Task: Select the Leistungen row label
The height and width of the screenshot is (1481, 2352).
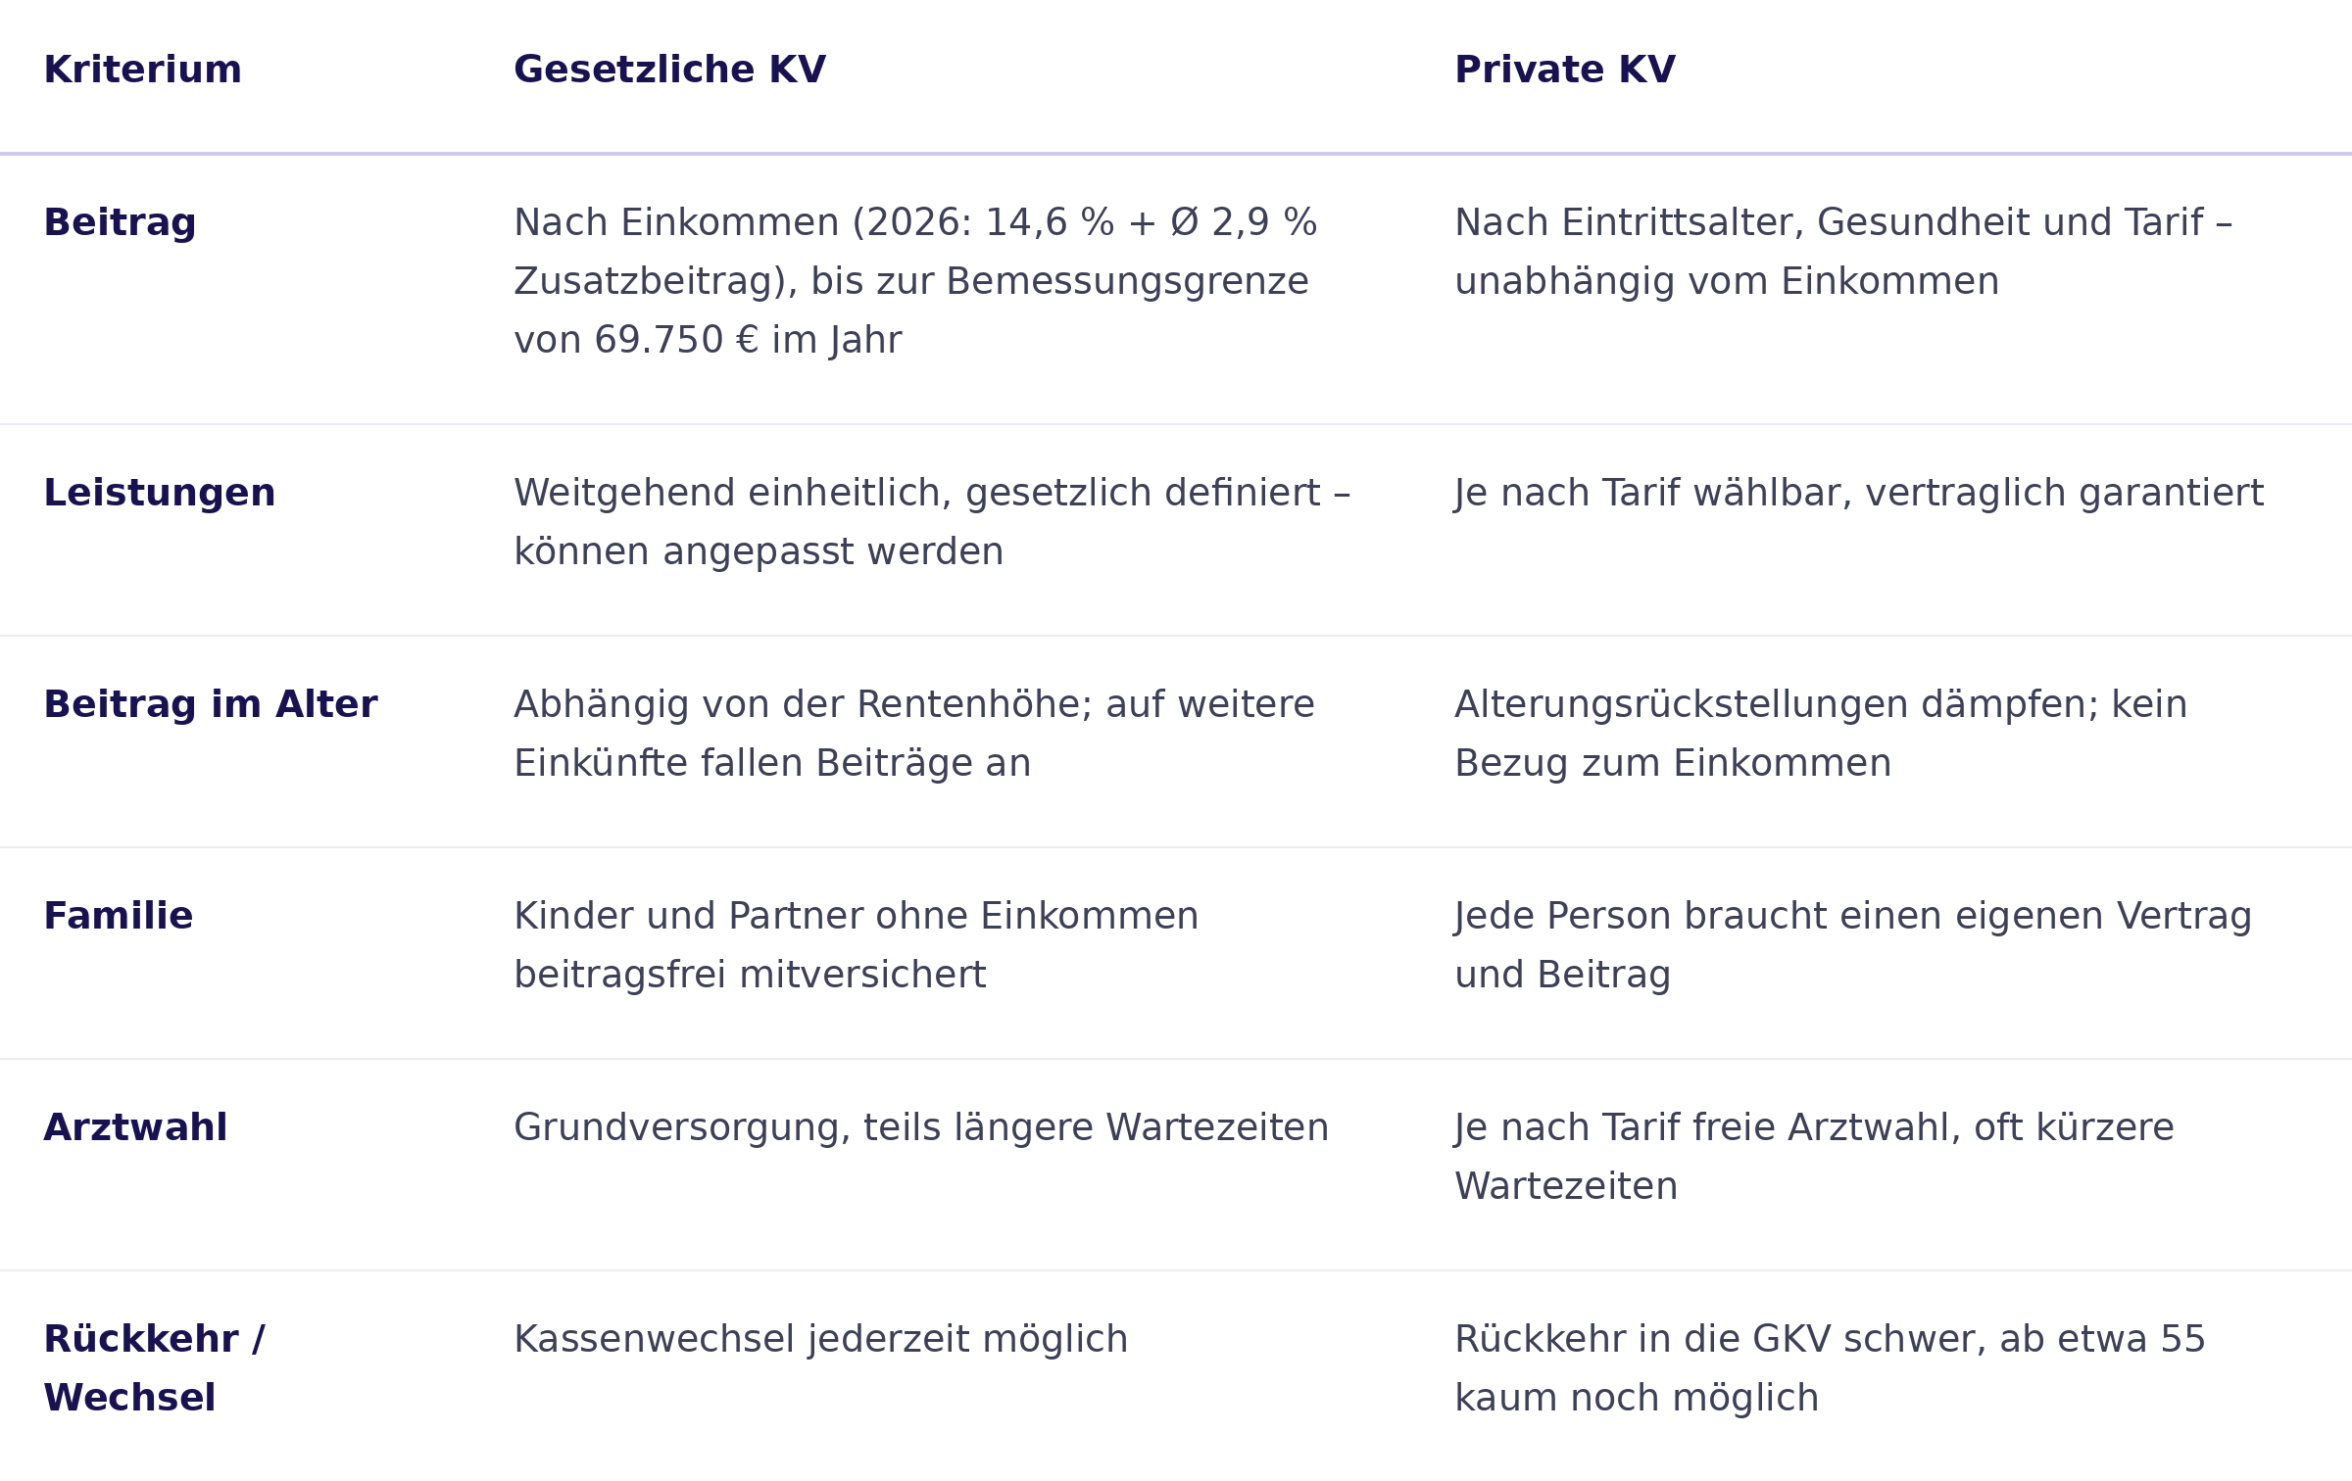Action: click(160, 493)
